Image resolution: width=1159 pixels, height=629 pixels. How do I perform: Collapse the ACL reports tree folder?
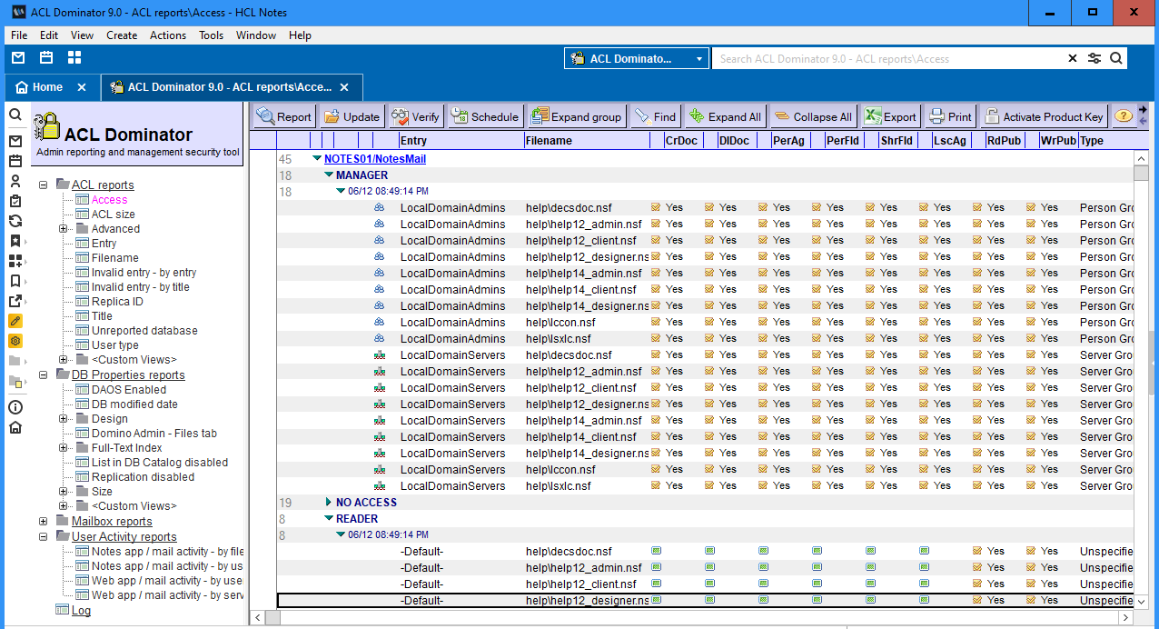coord(43,185)
